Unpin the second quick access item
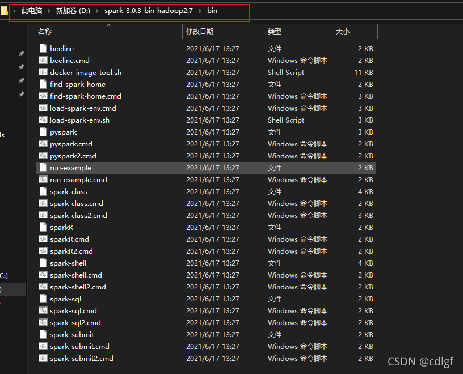 (22, 67)
